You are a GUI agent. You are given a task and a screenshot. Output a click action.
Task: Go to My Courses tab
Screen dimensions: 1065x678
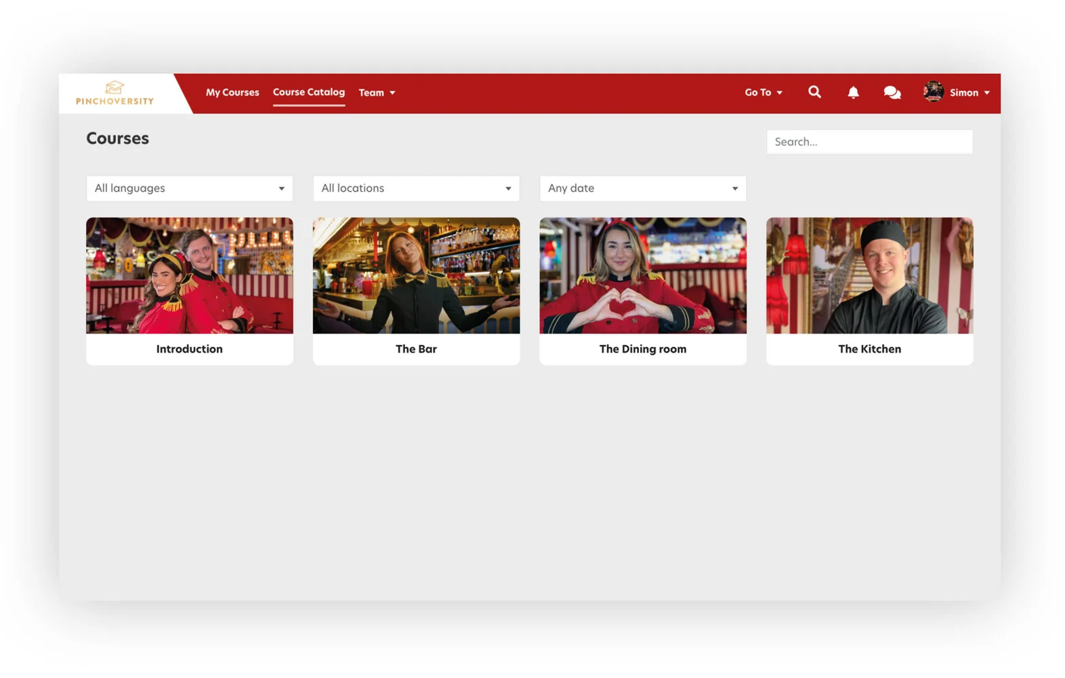coord(232,92)
